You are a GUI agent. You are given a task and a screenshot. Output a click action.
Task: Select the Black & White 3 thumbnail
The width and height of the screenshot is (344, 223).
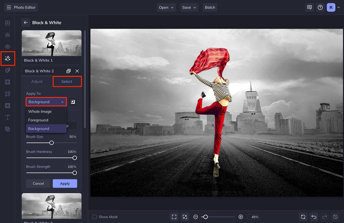pos(51,208)
